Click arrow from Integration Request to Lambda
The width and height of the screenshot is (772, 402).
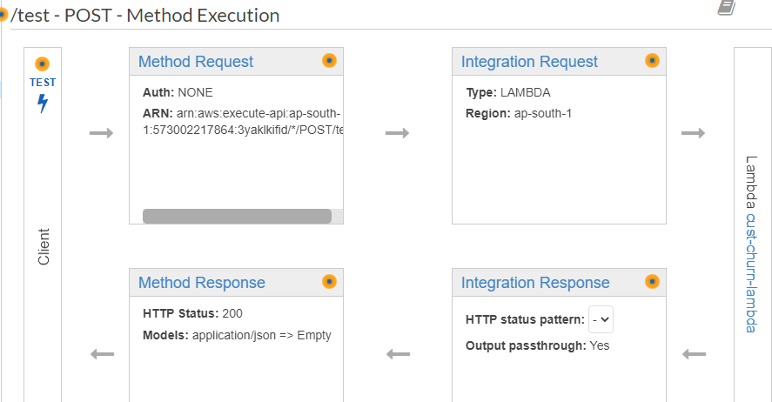(693, 133)
